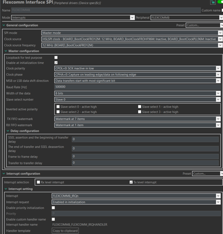Collapse the Delay configuration section
The width and height of the screenshot is (223, 234).
click(x=8, y=131)
